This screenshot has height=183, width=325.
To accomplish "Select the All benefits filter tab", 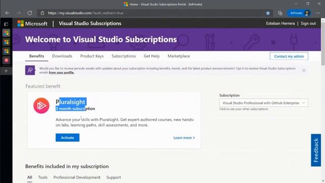I will [x=29, y=177].
